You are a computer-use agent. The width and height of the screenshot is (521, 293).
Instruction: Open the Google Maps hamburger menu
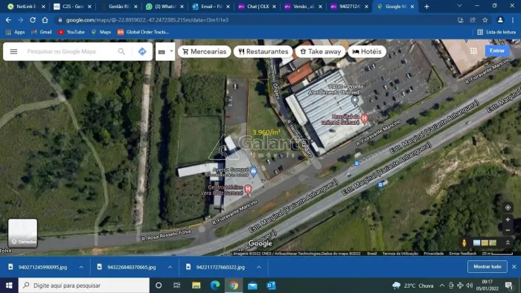pyautogui.click(x=13, y=51)
